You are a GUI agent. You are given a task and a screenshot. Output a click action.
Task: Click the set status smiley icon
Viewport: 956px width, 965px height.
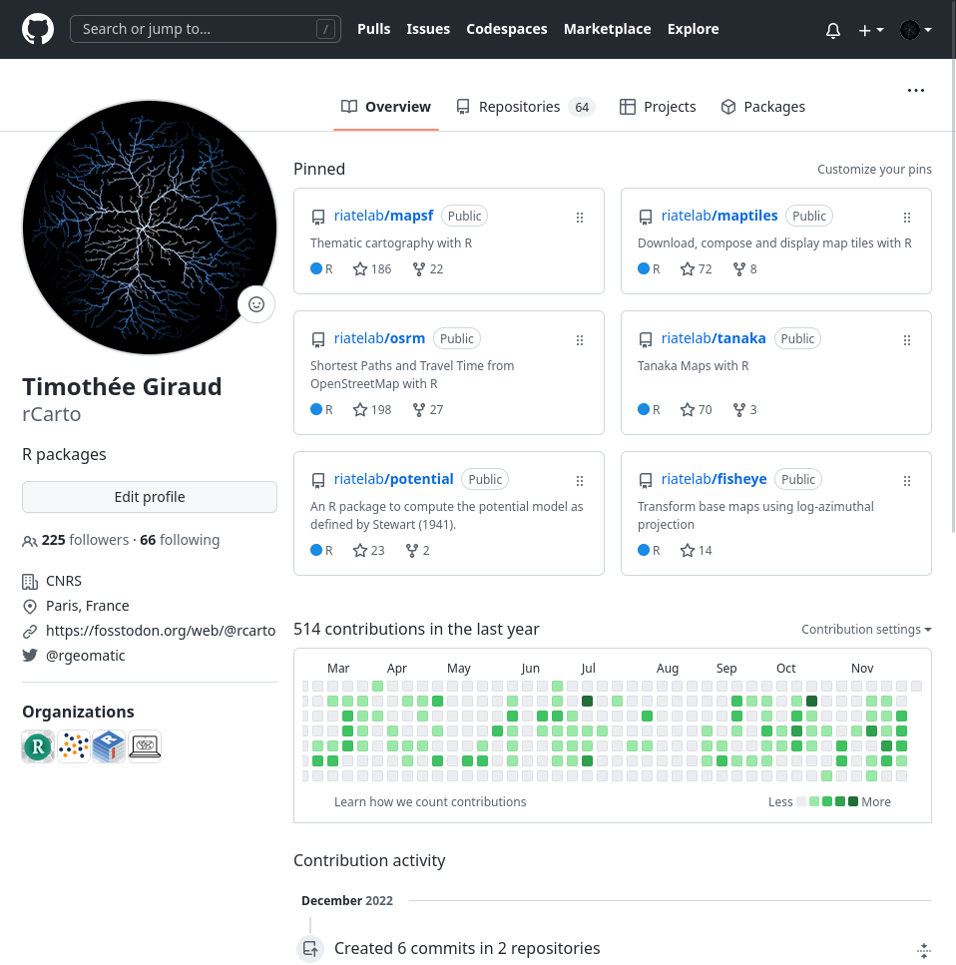pyautogui.click(x=256, y=304)
